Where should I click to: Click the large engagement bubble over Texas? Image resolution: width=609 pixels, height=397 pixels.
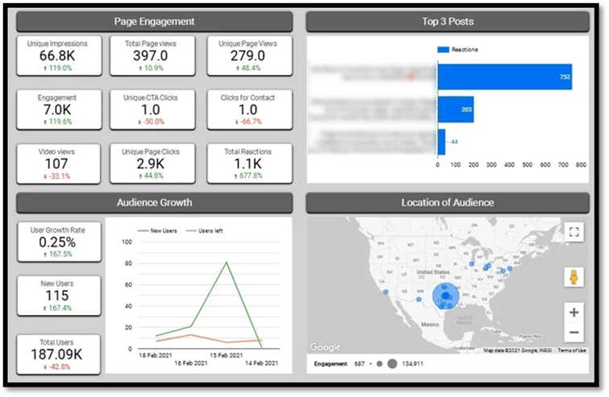point(444,296)
